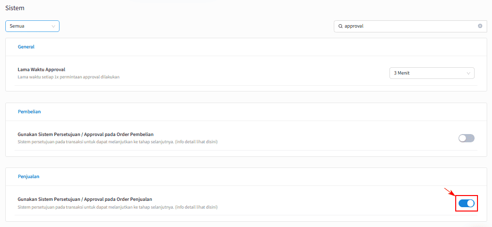The image size is (492, 227).
Task: Select the Penjualan section header
Action: point(29,177)
